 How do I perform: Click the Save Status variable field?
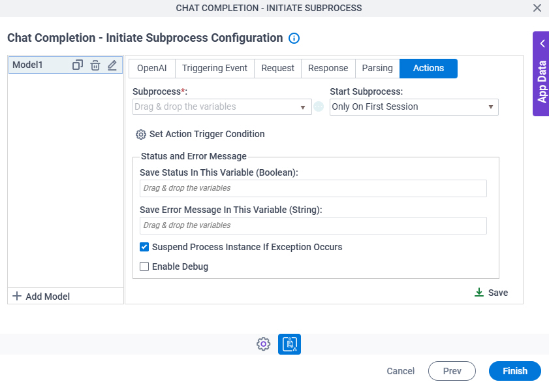pos(313,188)
